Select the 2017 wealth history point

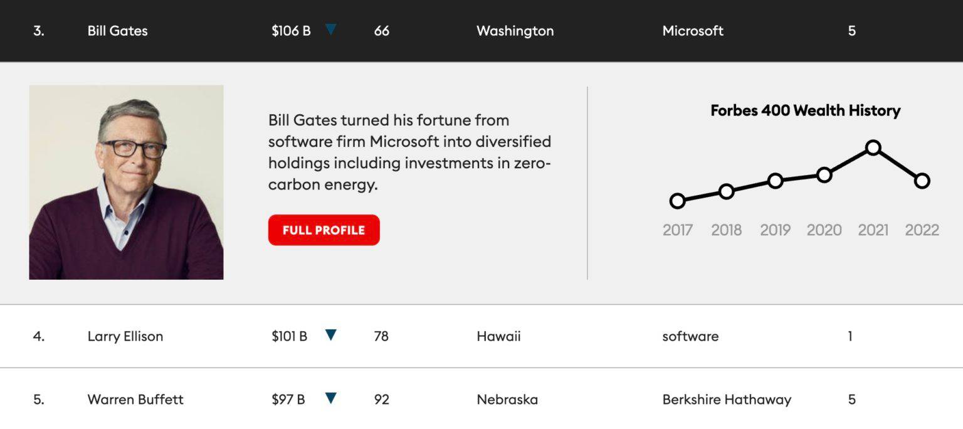pos(677,201)
